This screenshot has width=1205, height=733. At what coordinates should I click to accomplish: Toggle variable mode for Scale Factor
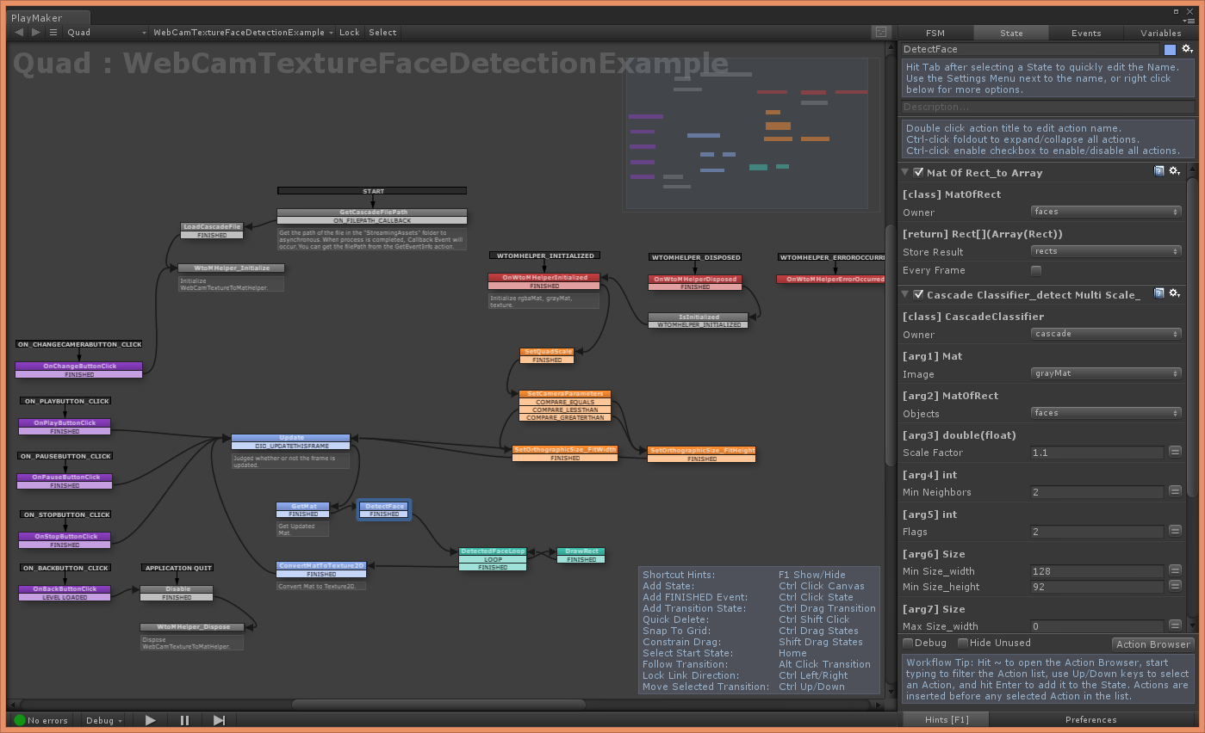pyautogui.click(x=1175, y=453)
